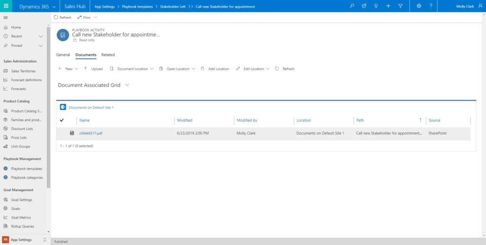Open the app launcher waffle icon
486x245 pixels.
(x=6, y=6)
